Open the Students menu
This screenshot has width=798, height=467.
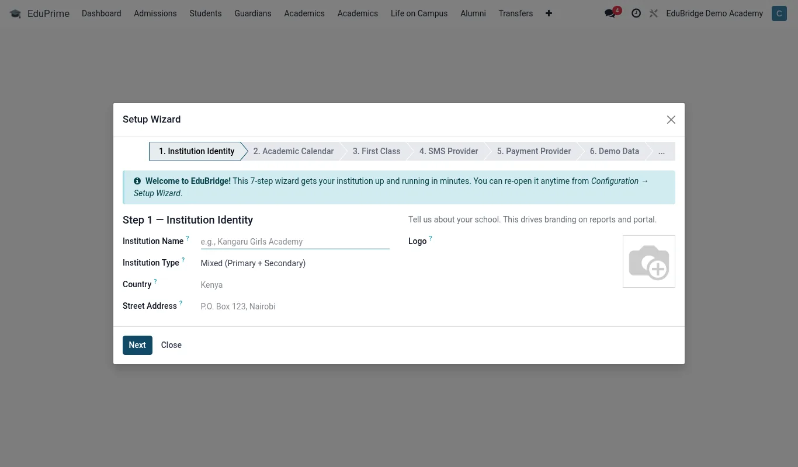point(206,13)
